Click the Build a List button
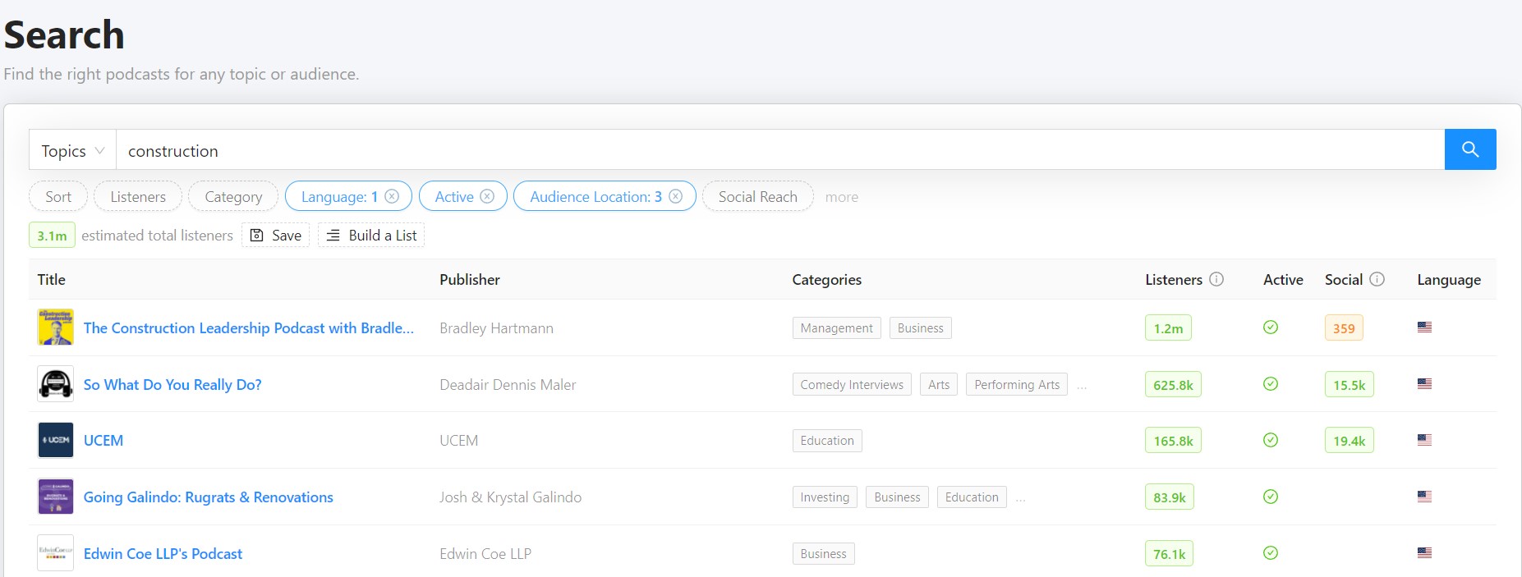The height and width of the screenshot is (577, 1522). click(371, 236)
